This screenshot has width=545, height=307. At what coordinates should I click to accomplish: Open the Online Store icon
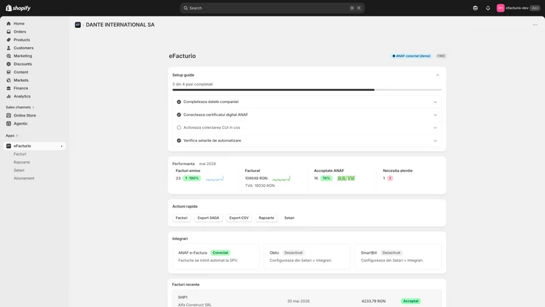(9, 115)
